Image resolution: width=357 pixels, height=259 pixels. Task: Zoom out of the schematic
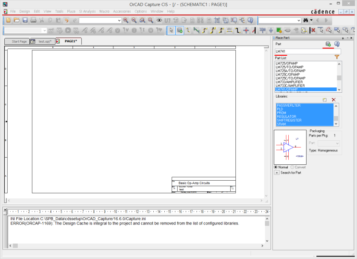point(134,20)
